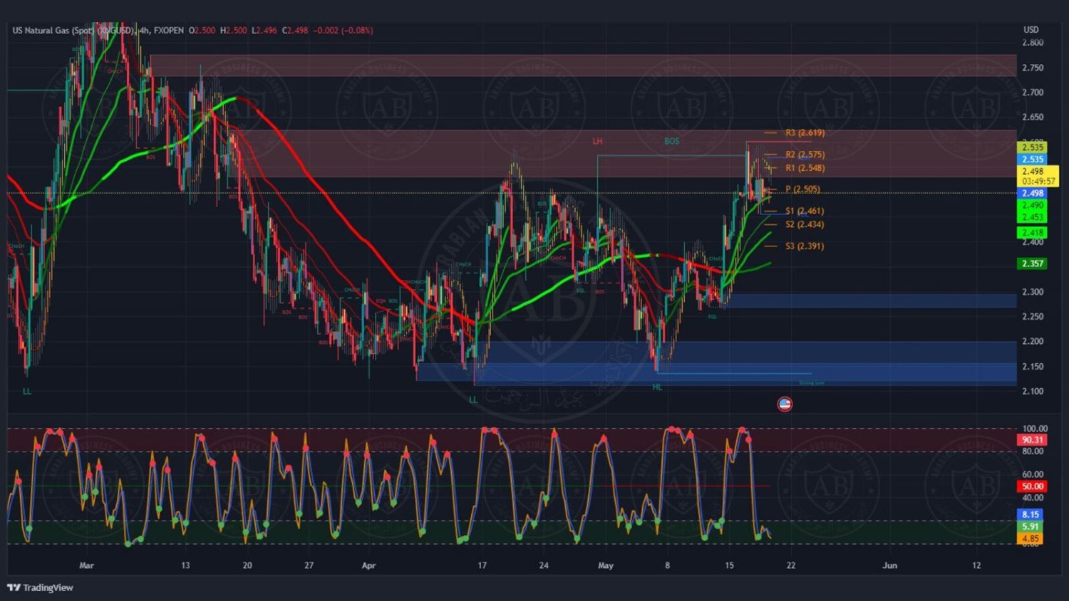
Task: Click the red LH label on chart
Action: point(597,142)
